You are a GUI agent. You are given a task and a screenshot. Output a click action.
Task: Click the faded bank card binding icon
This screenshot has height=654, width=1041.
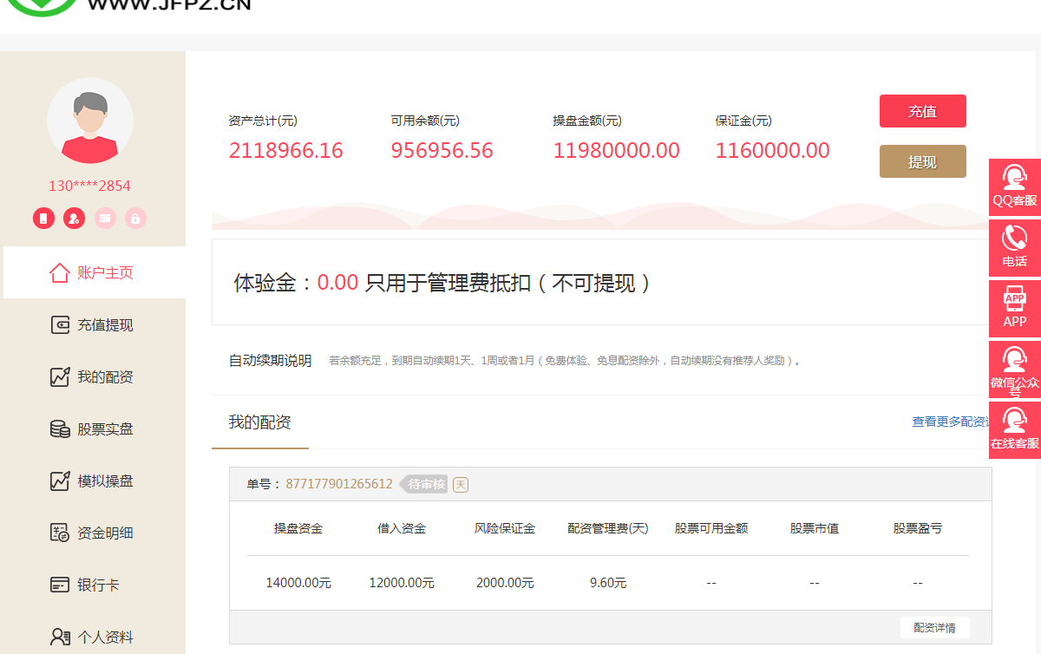point(104,218)
